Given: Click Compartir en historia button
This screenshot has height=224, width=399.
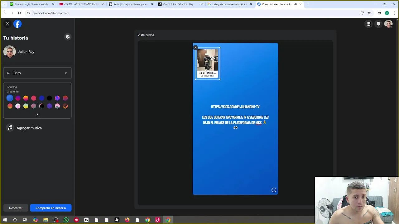Looking at the screenshot, I should coord(50,208).
